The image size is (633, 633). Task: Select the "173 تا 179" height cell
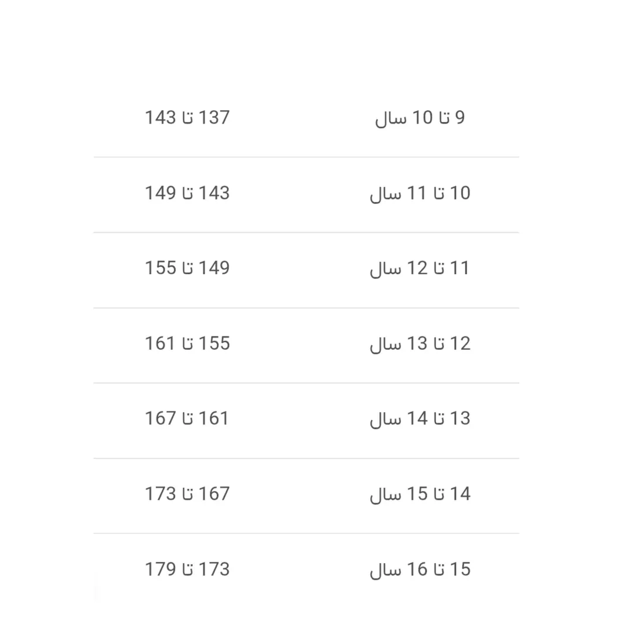pos(188,570)
